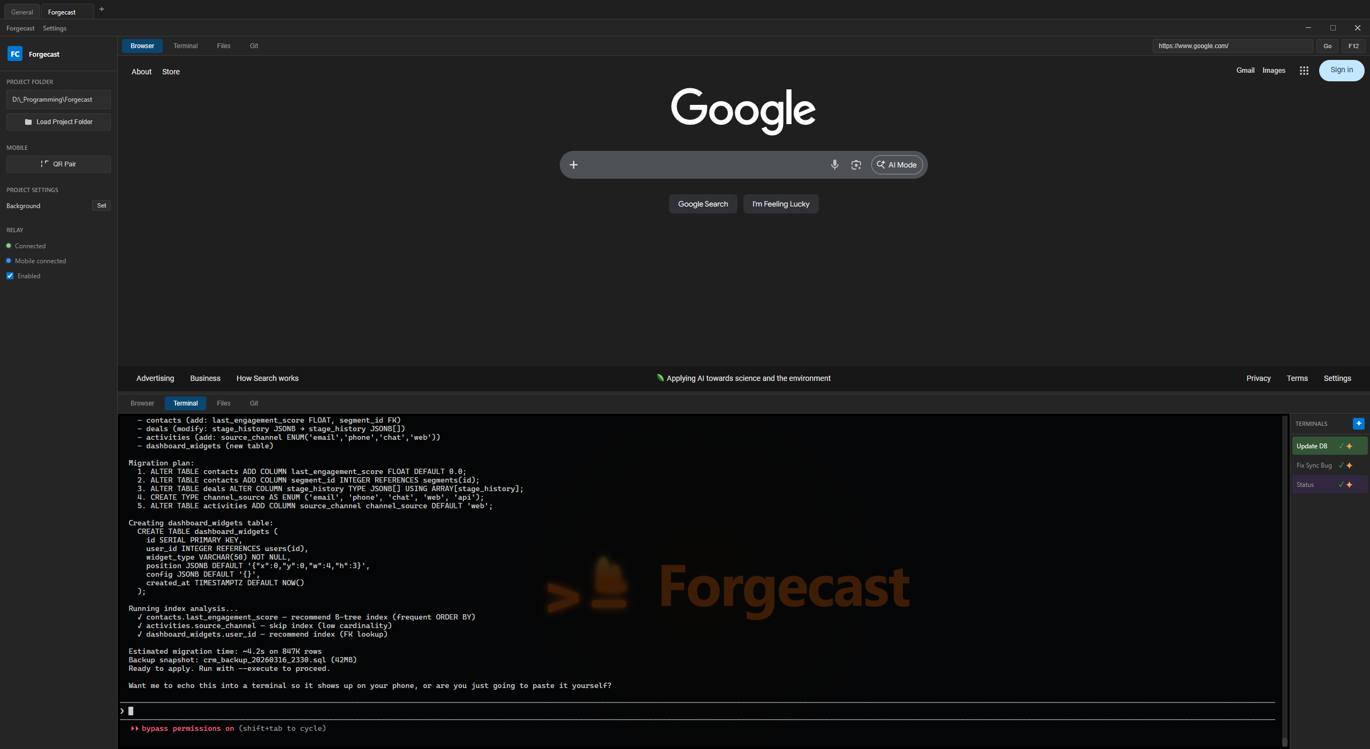Open Google Lens camera search icon

855,164
